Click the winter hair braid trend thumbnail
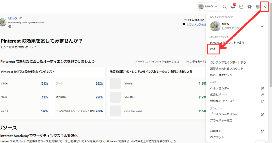The height and width of the screenshot is (143, 272). [x=115, y=111]
